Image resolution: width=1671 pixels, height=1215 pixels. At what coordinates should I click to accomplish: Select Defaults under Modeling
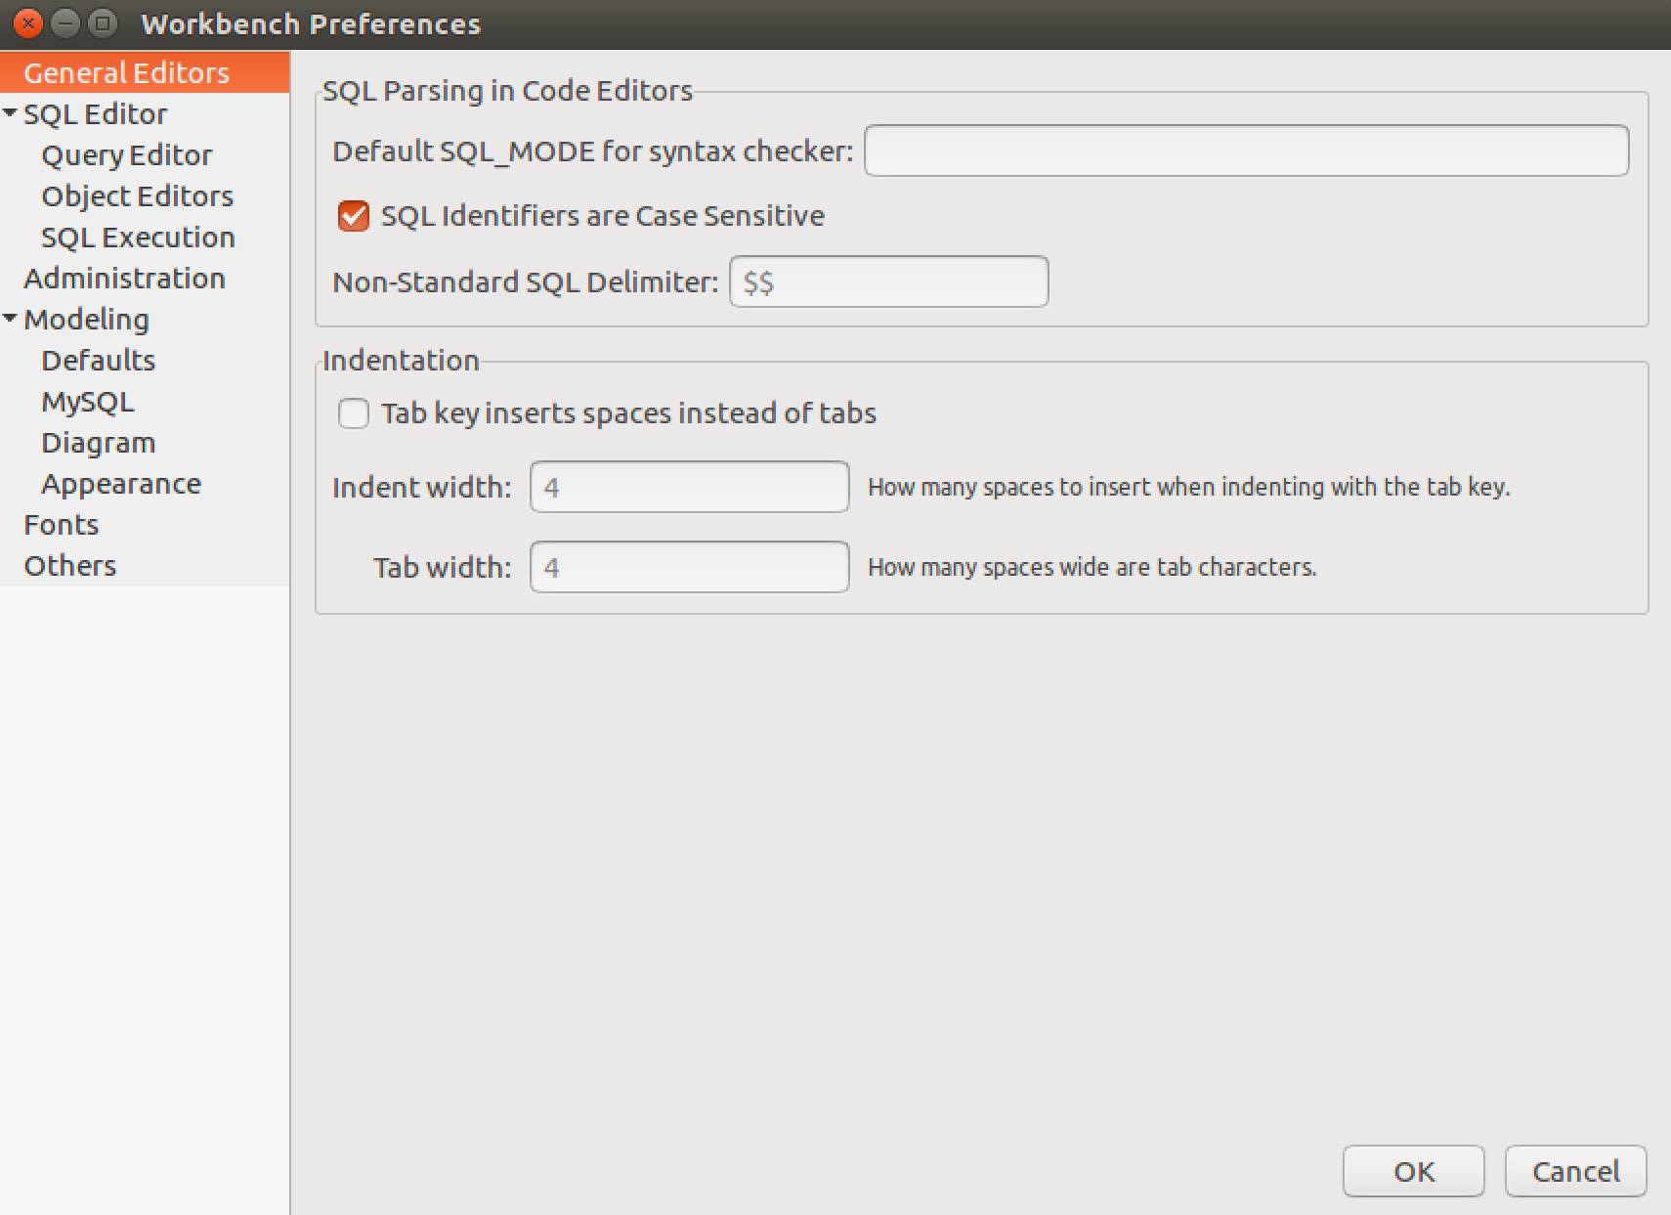tap(98, 360)
